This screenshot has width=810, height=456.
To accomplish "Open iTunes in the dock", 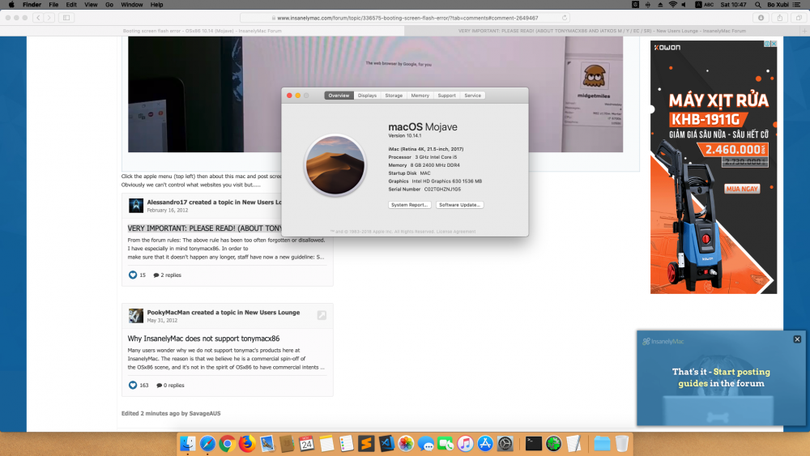I will pyautogui.click(x=466, y=444).
